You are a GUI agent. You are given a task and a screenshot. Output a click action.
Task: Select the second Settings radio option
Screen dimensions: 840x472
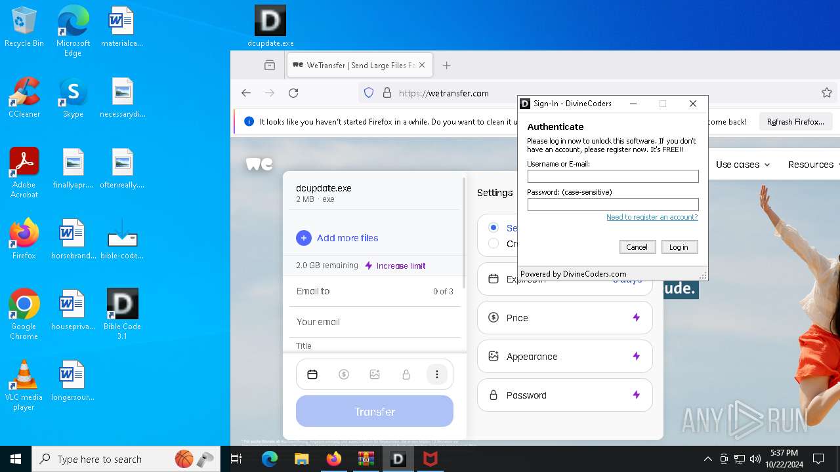tap(493, 243)
